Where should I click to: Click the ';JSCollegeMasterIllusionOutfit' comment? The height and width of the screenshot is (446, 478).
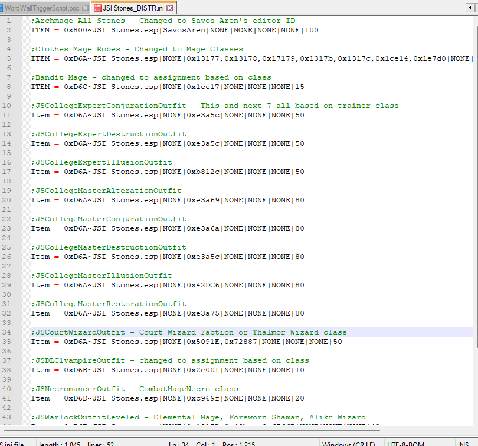pyautogui.click(x=102, y=276)
